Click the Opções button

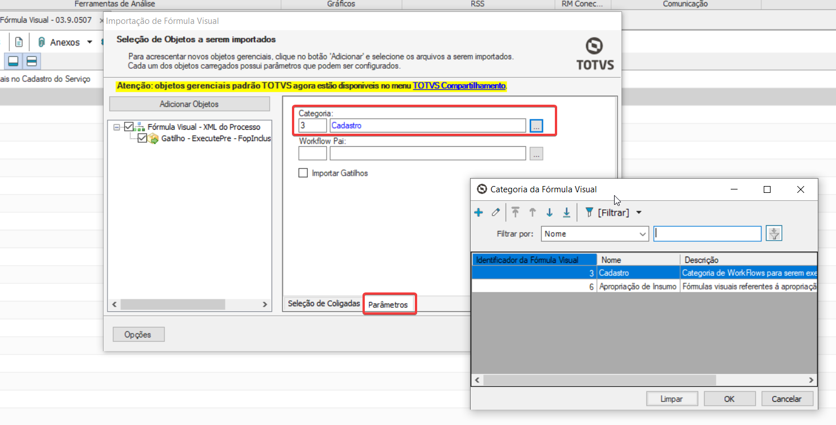point(139,335)
